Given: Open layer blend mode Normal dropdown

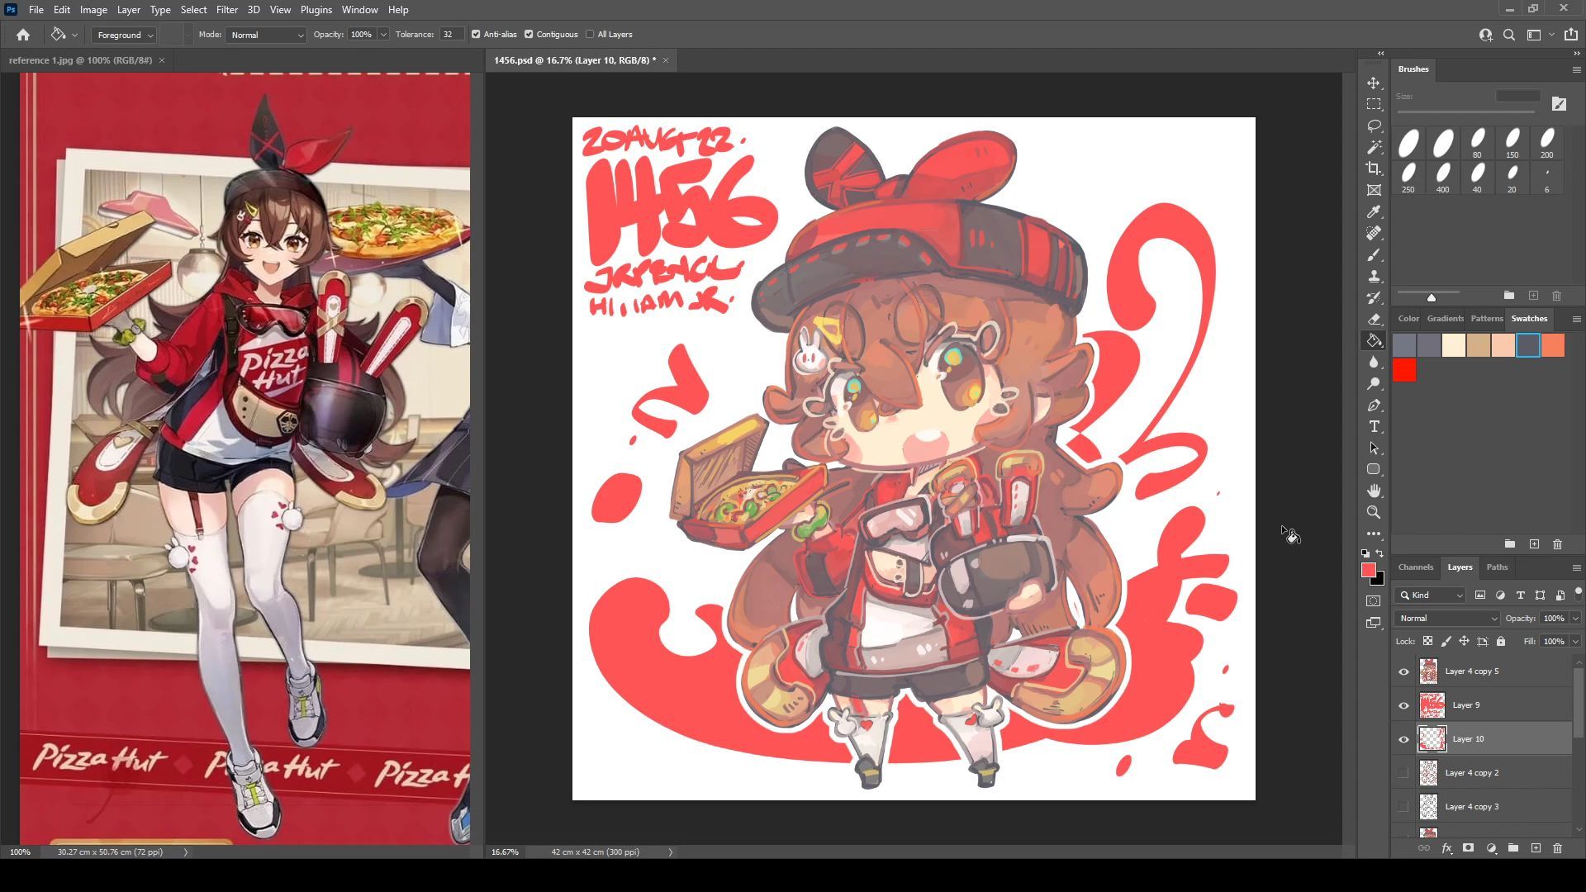Looking at the screenshot, I should 1446,619.
